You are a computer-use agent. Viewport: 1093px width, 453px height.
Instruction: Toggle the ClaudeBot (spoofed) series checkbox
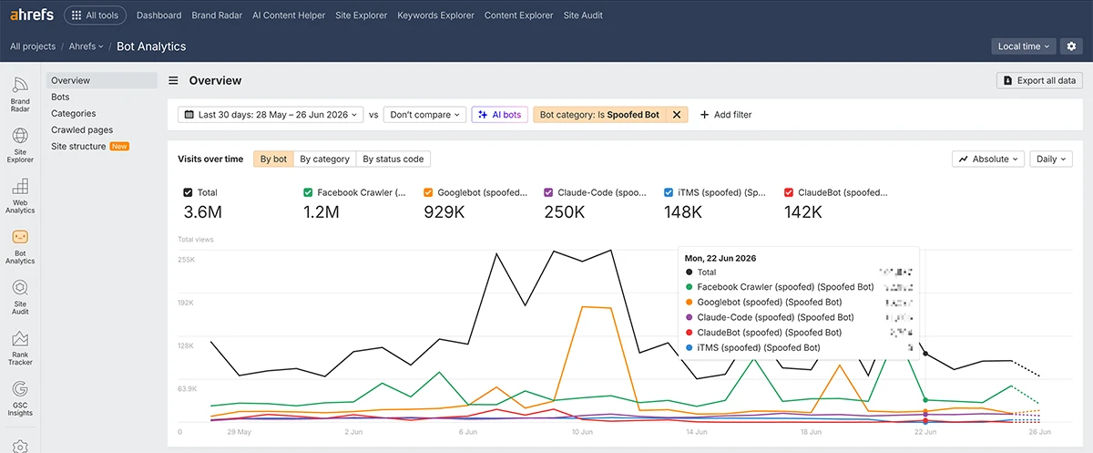point(789,192)
